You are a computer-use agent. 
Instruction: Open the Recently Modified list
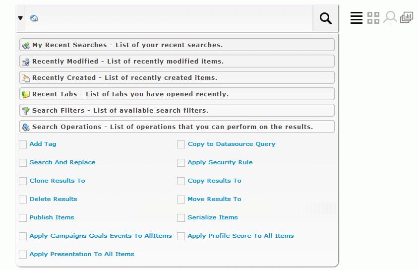point(177,61)
